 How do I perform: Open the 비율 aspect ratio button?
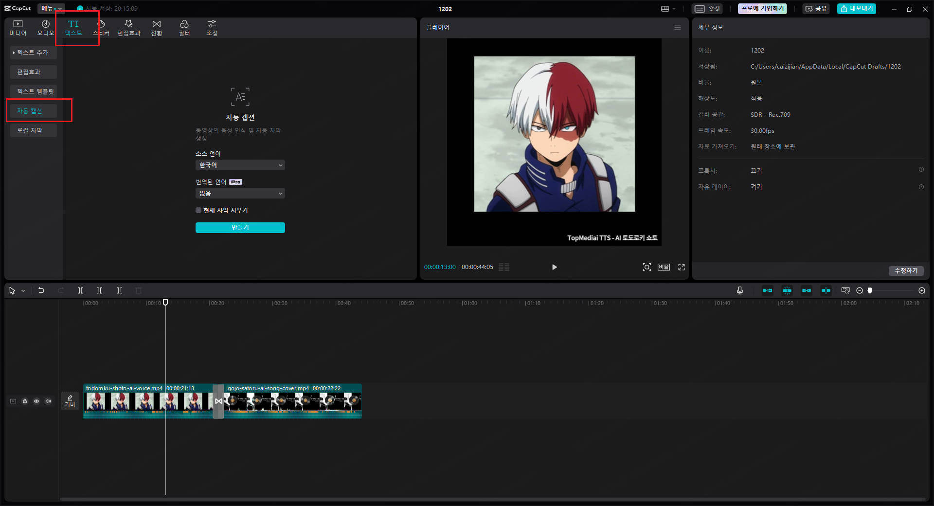tap(664, 267)
